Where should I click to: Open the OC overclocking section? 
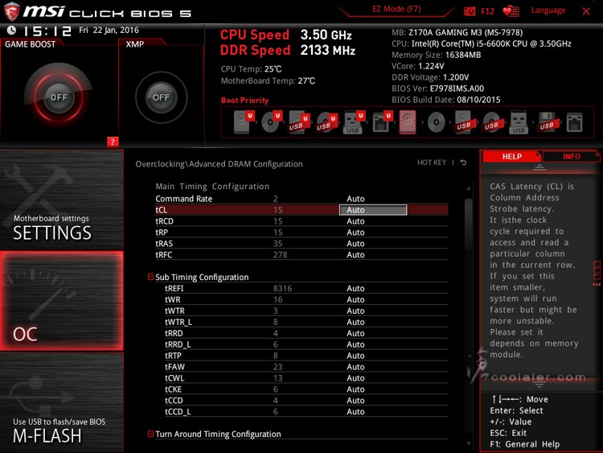[x=62, y=301]
